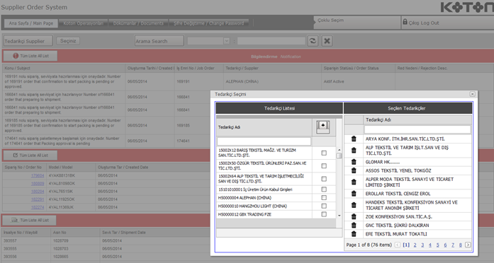The height and width of the screenshot is (263, 494).
Task: Focus the main search text field
Action: pyautogui.click(x=271, y=41)
